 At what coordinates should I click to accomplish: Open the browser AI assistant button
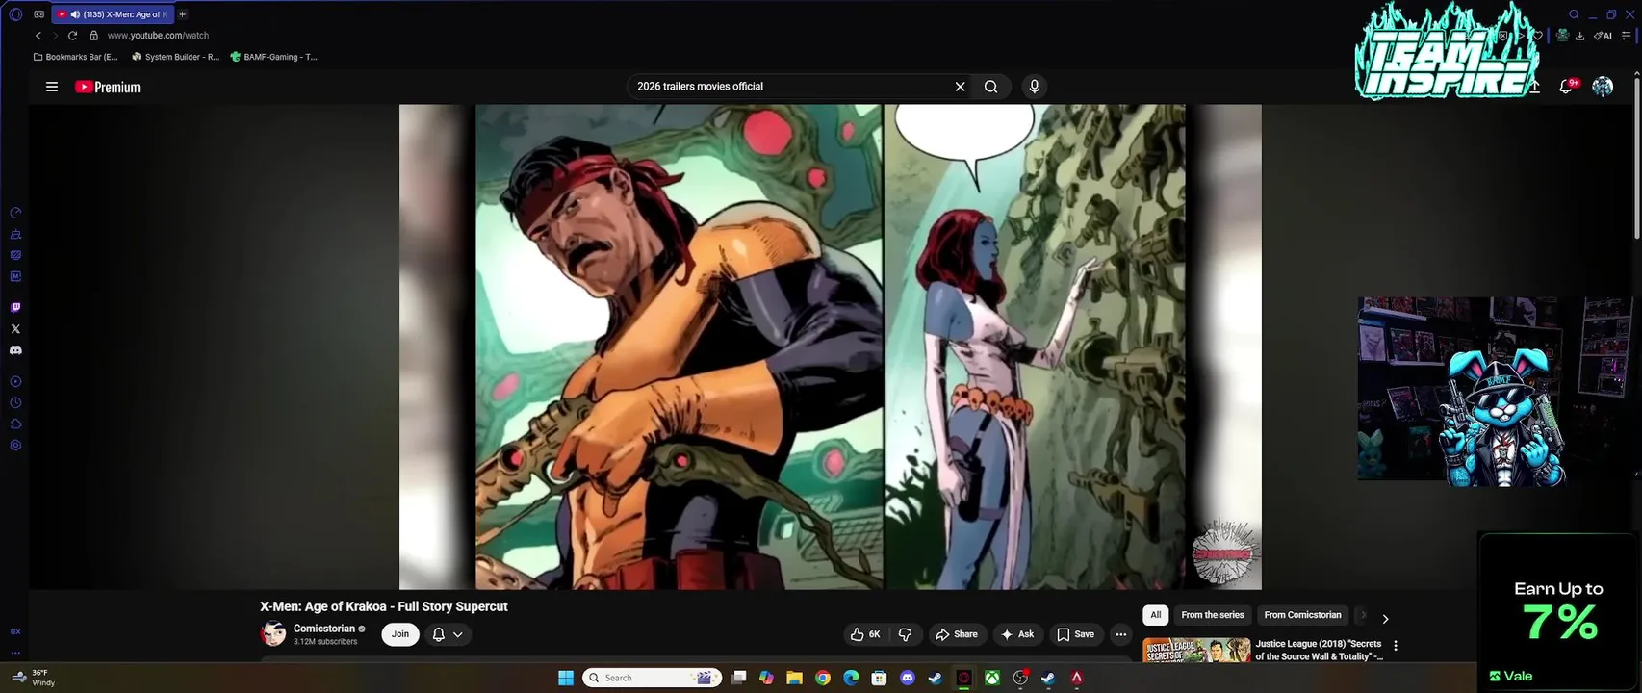[x=1603, y=36]
